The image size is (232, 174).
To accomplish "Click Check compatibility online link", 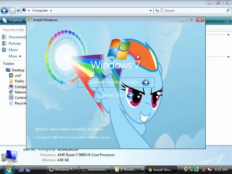I will (116, 82).
